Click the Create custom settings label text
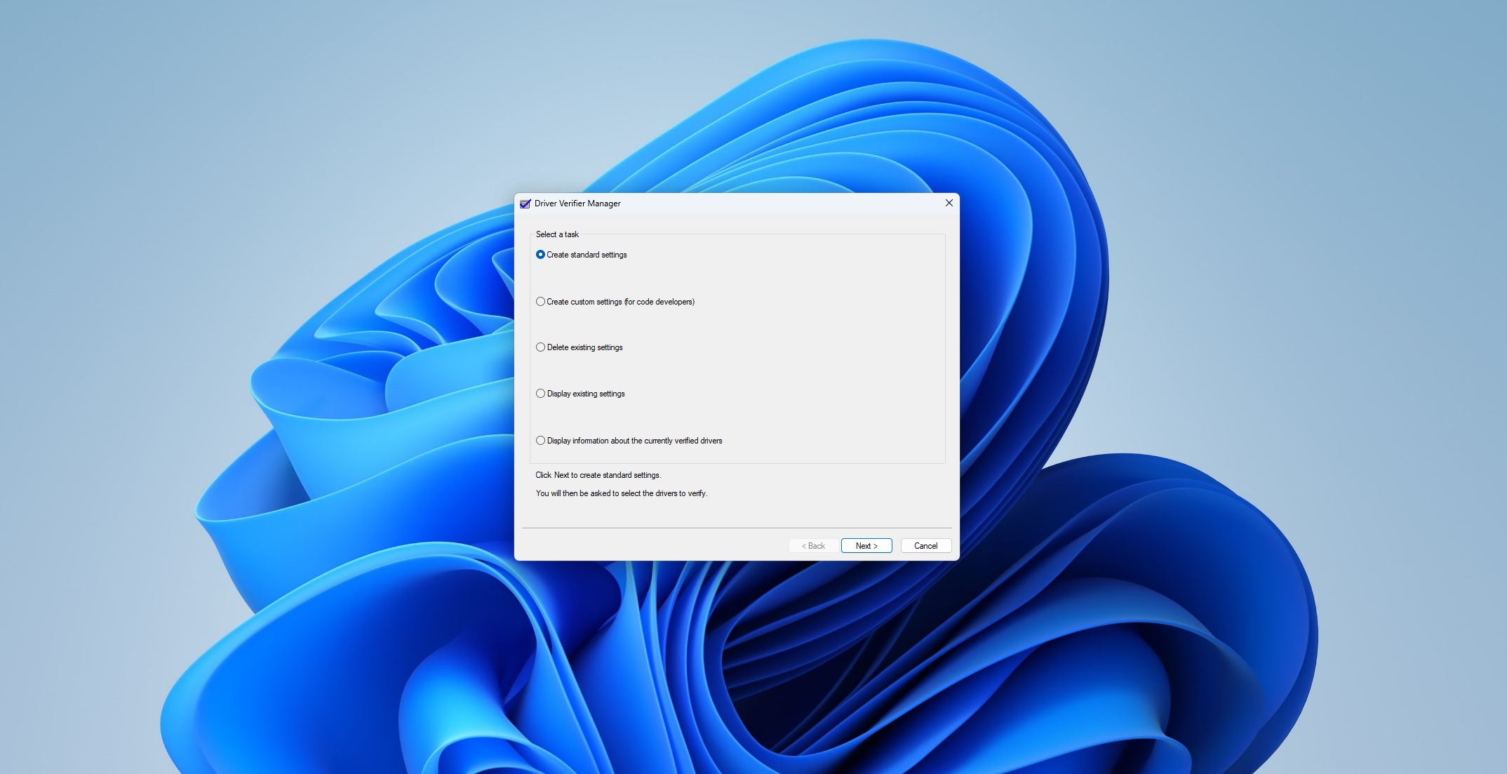 point(622,301)
